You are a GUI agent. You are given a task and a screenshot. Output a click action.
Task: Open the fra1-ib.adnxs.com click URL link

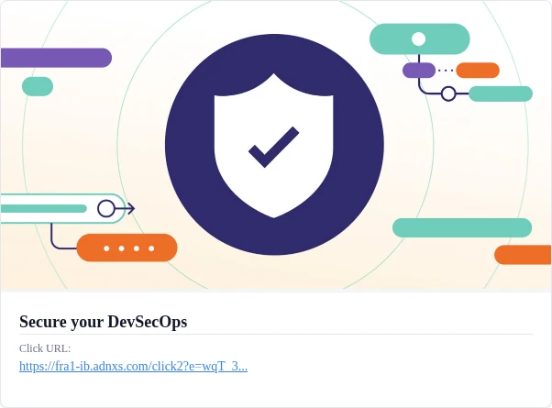(134, 366)
